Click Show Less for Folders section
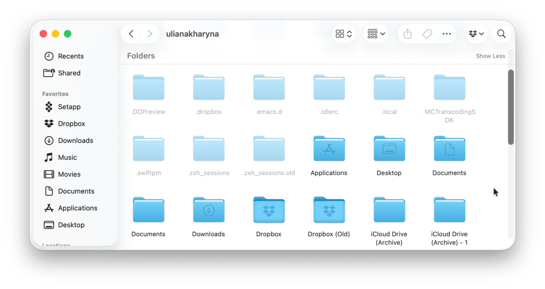Viewport: 545px width, 289px height. click(490, 56)
